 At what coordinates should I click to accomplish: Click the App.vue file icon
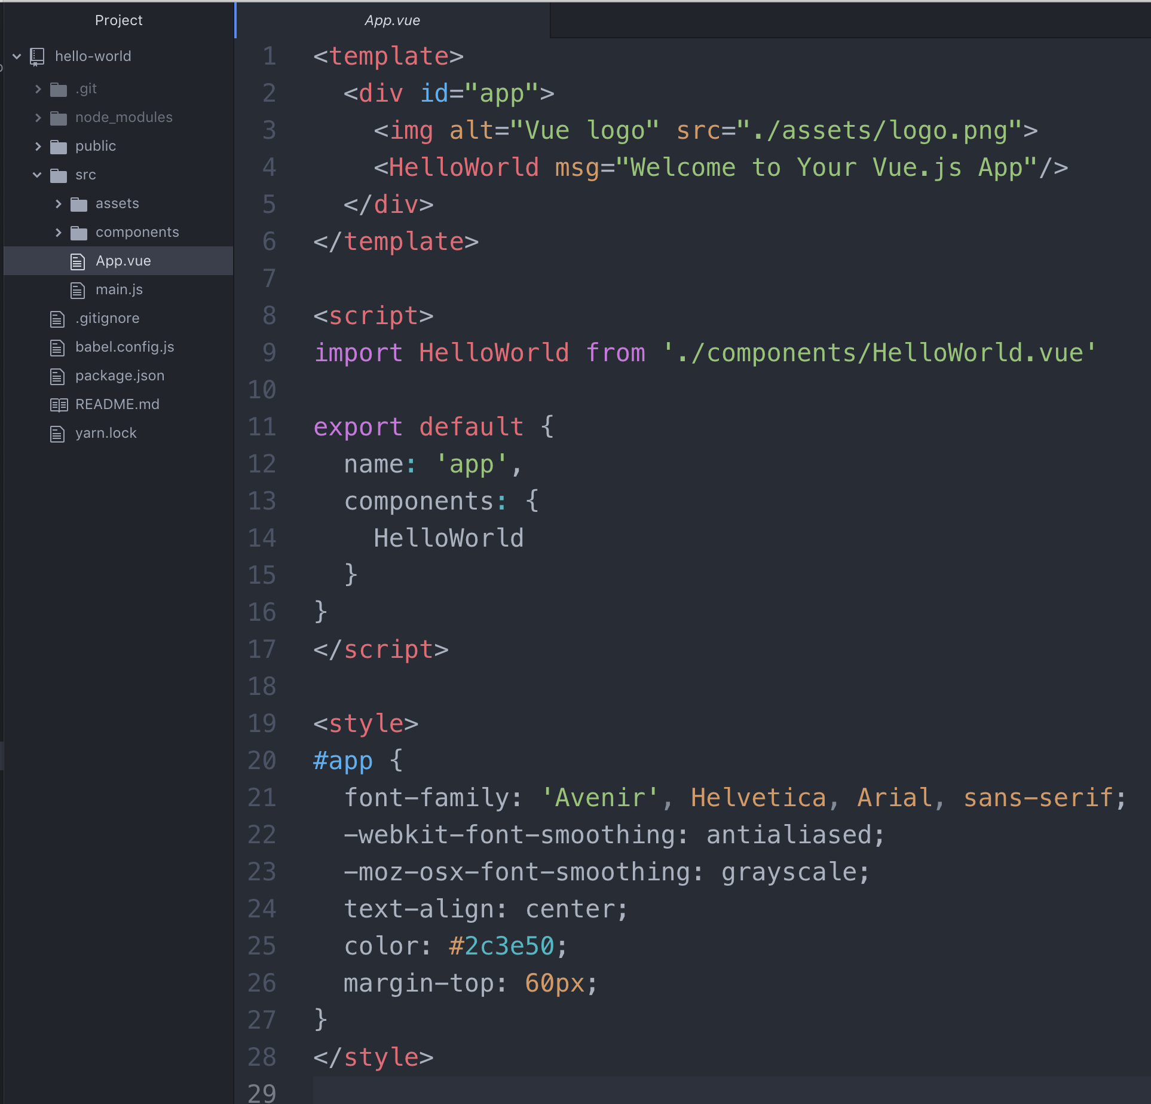click(77, 261)
